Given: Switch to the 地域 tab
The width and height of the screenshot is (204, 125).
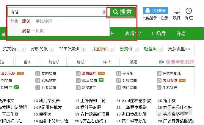Looking at the screenshot, I should click(x=80, y=62).
